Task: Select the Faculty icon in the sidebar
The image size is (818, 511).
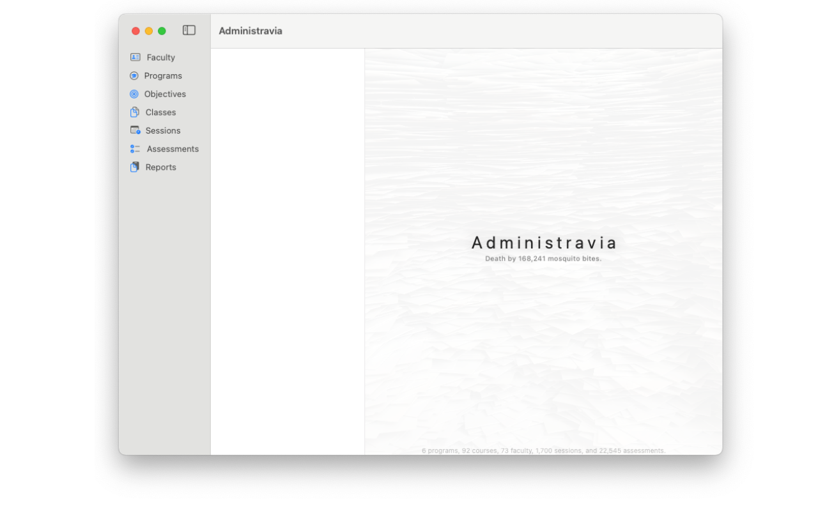Action: click(135, 57)
